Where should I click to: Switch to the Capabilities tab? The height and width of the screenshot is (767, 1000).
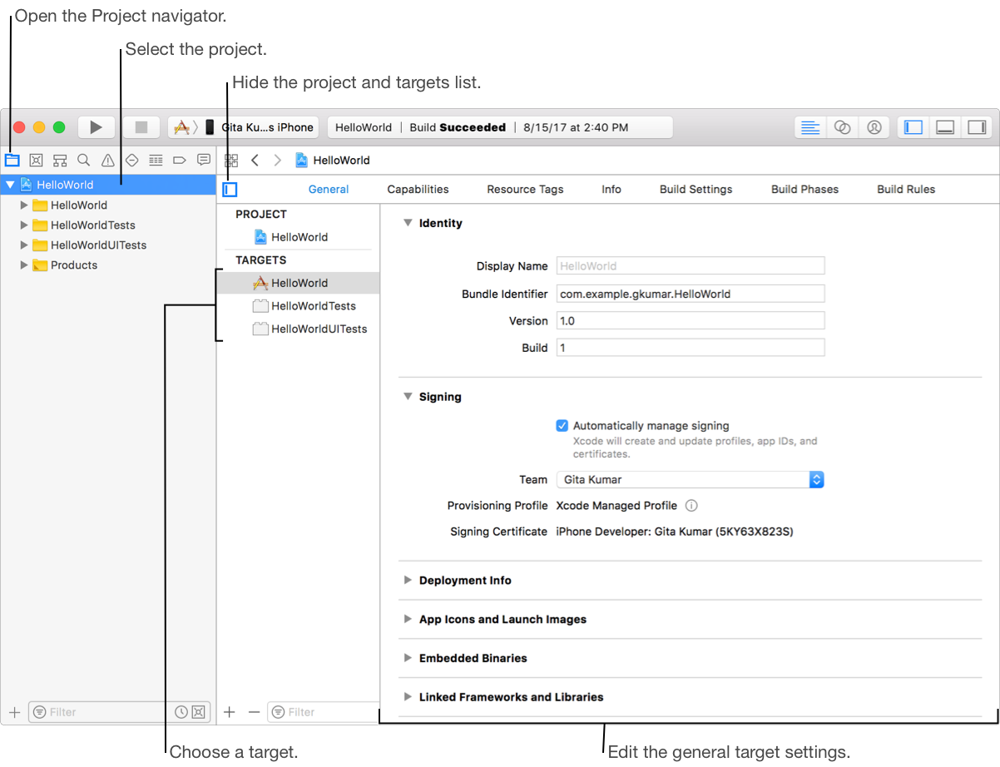(418, 190)
